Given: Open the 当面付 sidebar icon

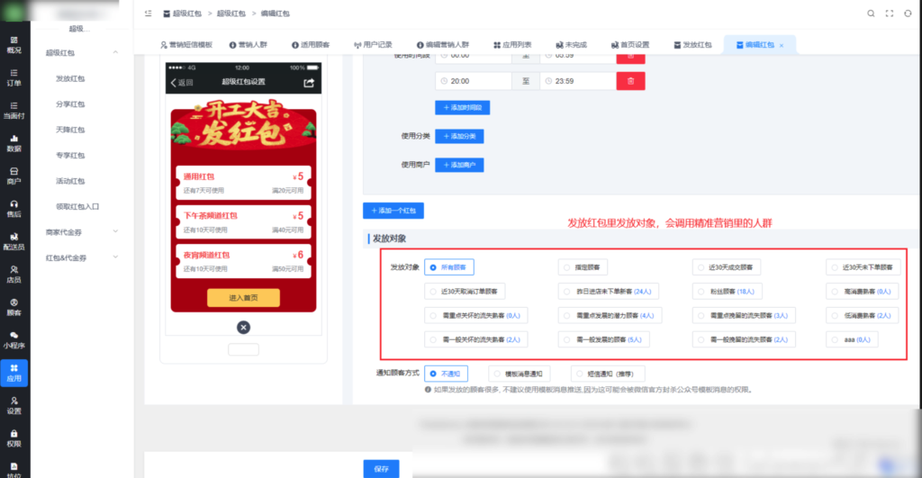Looking at the screenshot, I should click(x=14, y=111).
